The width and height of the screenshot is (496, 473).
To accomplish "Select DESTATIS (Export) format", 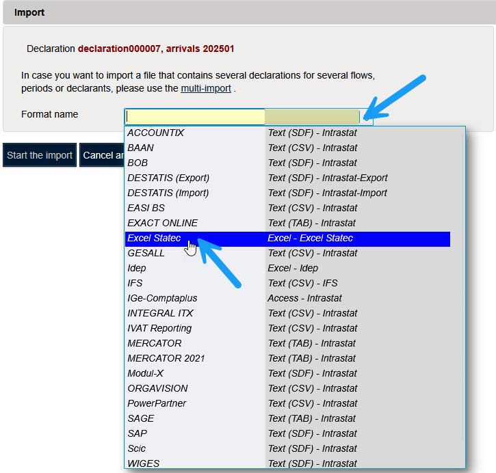I will pos(168,178).
